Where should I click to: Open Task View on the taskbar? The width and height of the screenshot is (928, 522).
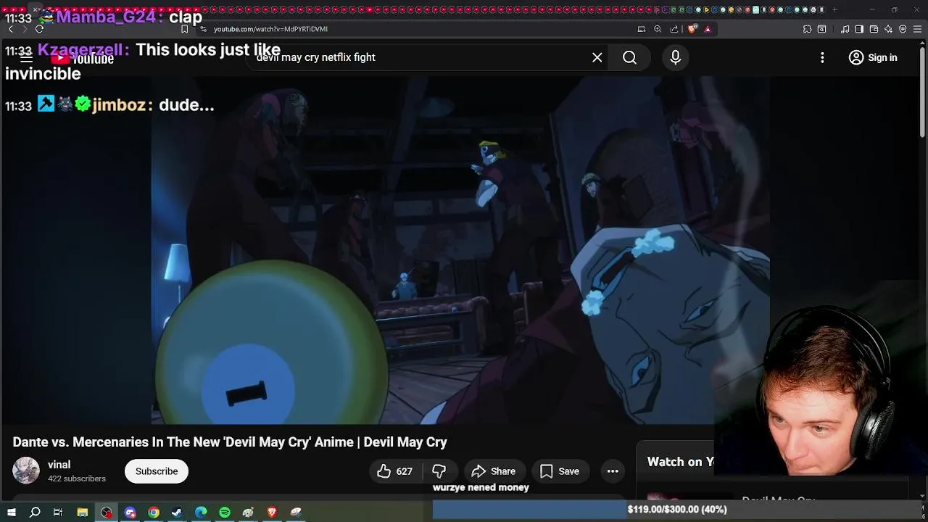58,513
